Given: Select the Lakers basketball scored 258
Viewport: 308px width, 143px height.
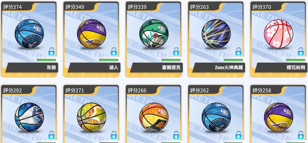Looking at the screenshot, I should coord(279,117).
